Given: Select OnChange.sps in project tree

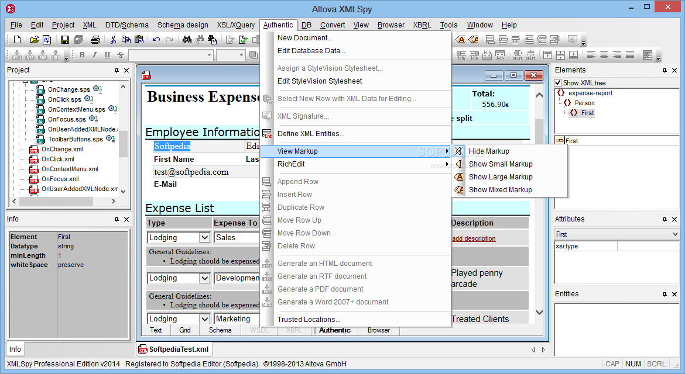Looking at the screenshot, I should (x=68, y=89).
